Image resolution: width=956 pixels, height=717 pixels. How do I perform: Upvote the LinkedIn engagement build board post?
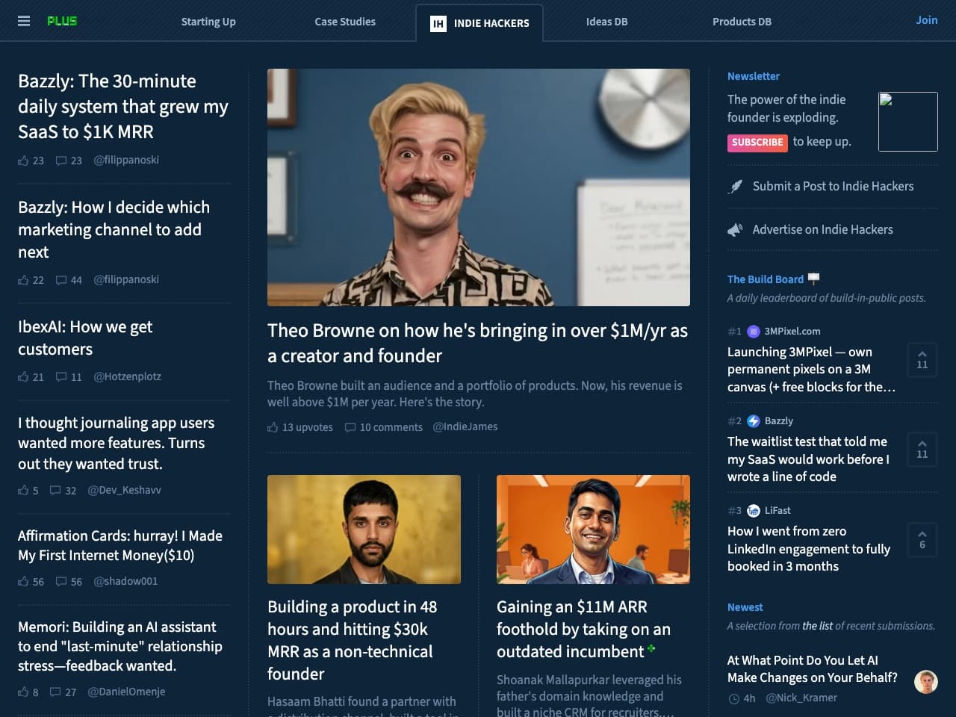tap(922, 539)
